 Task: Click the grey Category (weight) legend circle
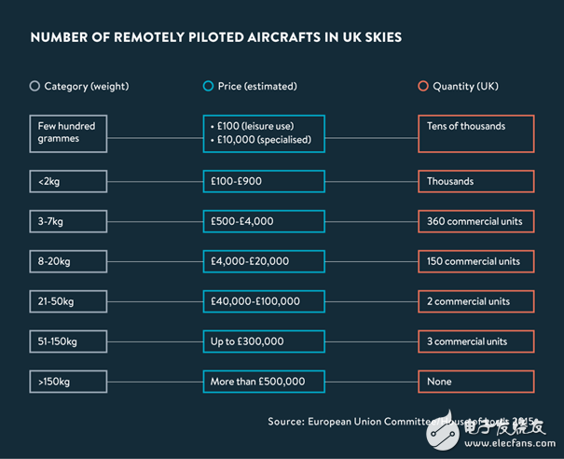point(35,87)
